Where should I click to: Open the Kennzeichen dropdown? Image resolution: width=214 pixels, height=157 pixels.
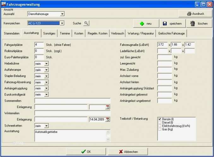point(62,23)
